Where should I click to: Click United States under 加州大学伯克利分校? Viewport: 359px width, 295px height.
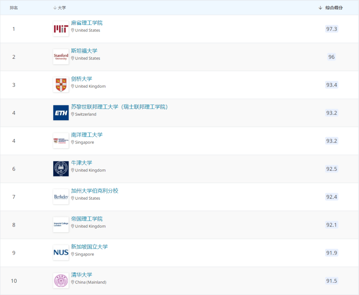click(x=88, y=198)
